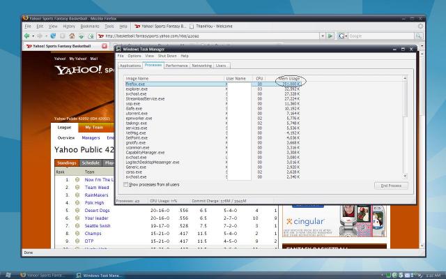The image size is (446, 279).
Task: Sort processes by Mem Usage column
Action: (x=289, y=79)
